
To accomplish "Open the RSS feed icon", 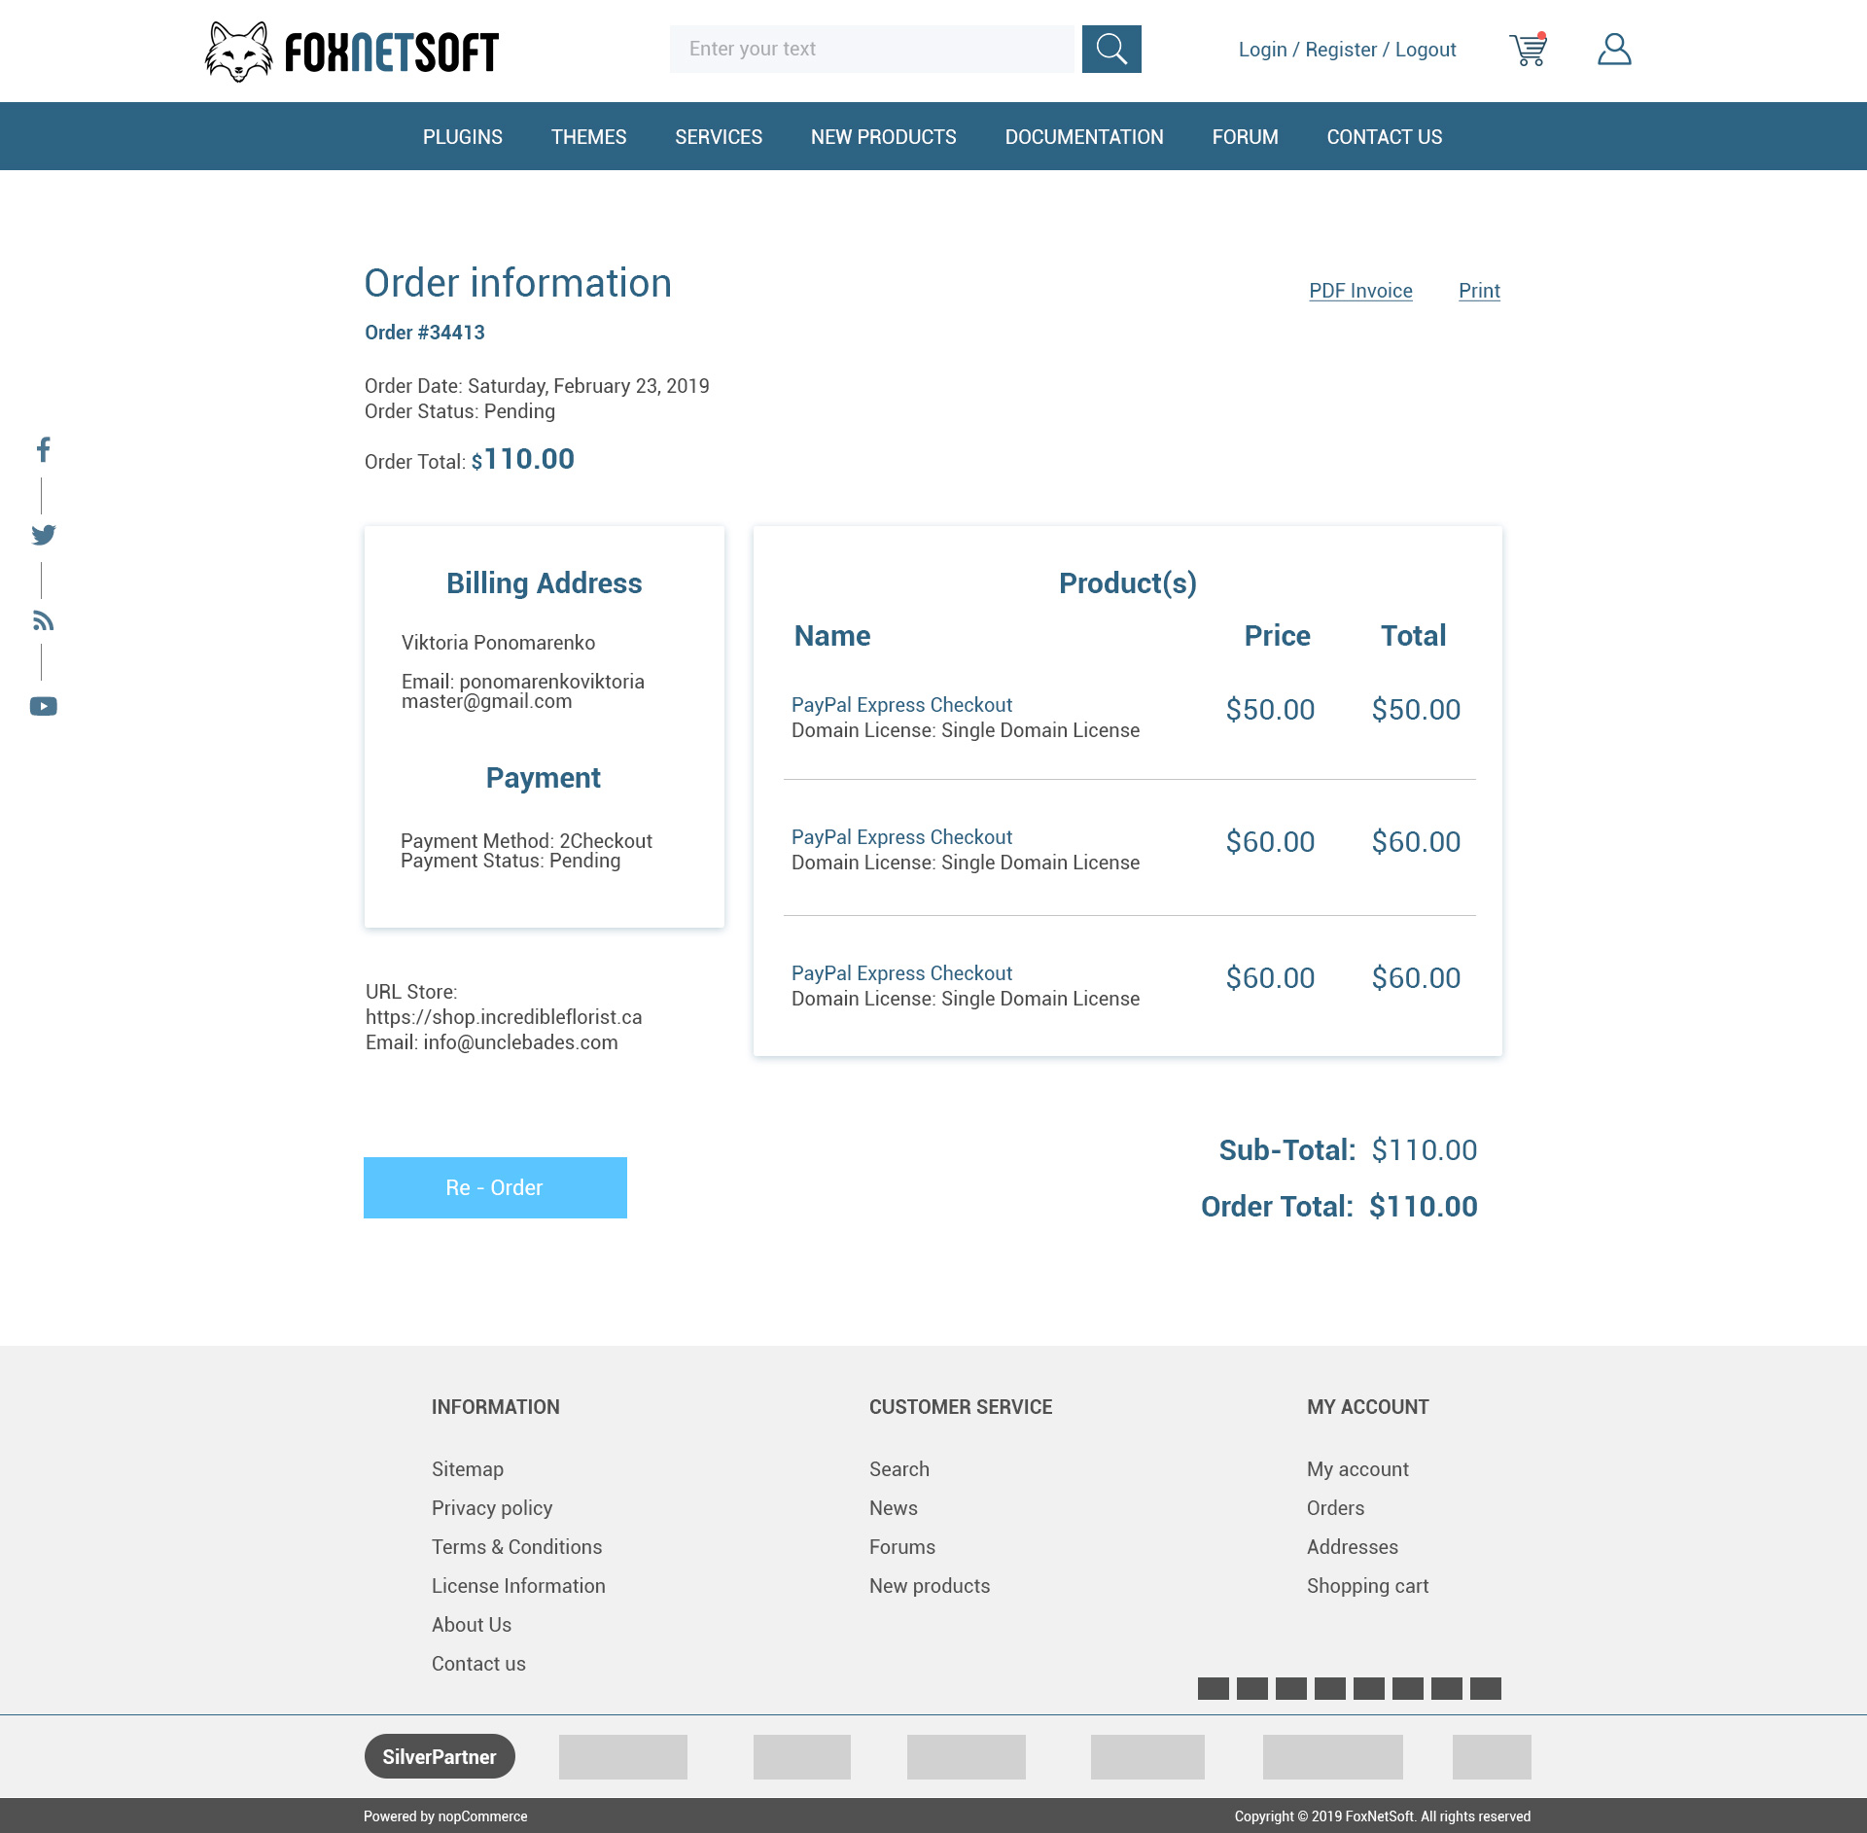I will (44, 620).
